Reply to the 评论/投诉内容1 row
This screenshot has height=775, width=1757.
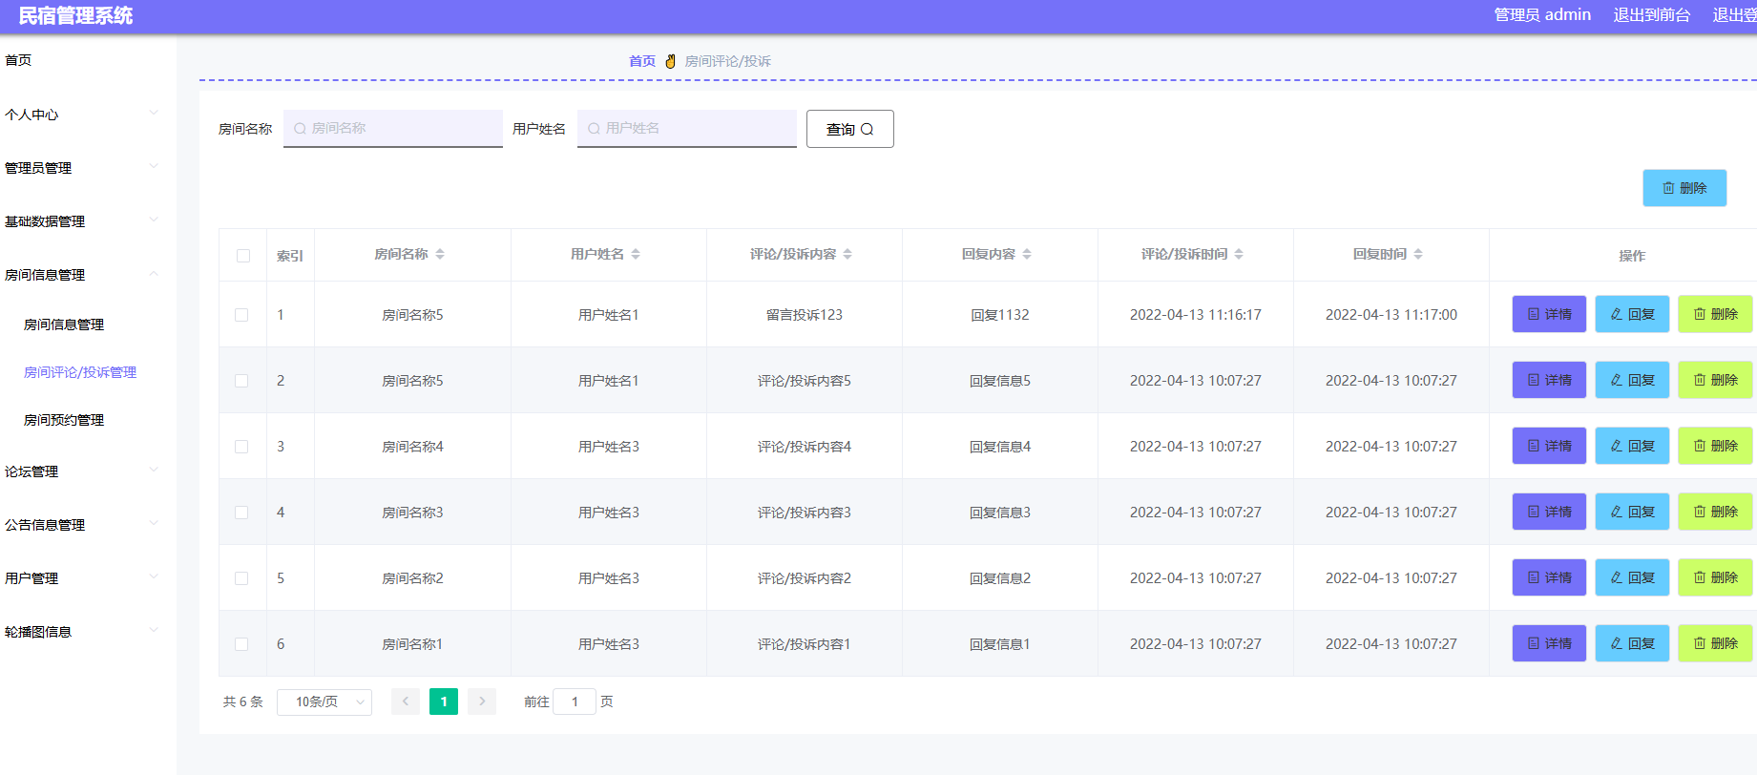coord(1632,643)
